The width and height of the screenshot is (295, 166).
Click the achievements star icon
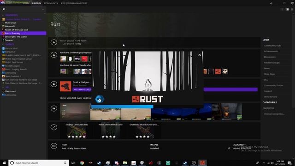pos(54,84)
